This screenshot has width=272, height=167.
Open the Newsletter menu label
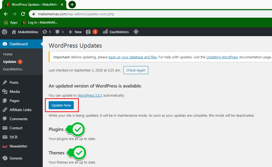click(x=18, y=146)
